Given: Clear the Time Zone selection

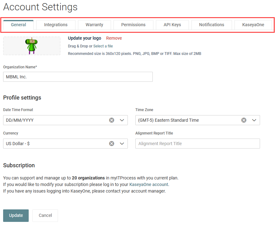Looking at the screenshot, I should click(x=244, y=120).
